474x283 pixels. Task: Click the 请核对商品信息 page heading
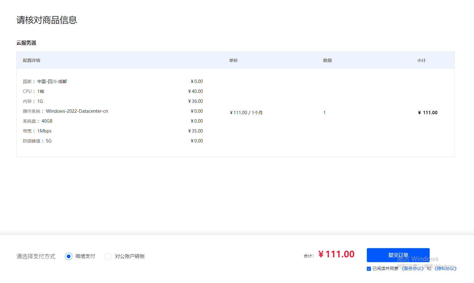coord(47,20)
